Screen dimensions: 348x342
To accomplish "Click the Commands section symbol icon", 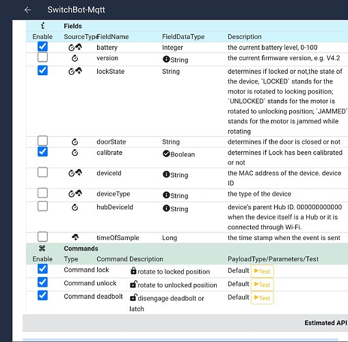I will pyautogui.click(x=42, y=248).
